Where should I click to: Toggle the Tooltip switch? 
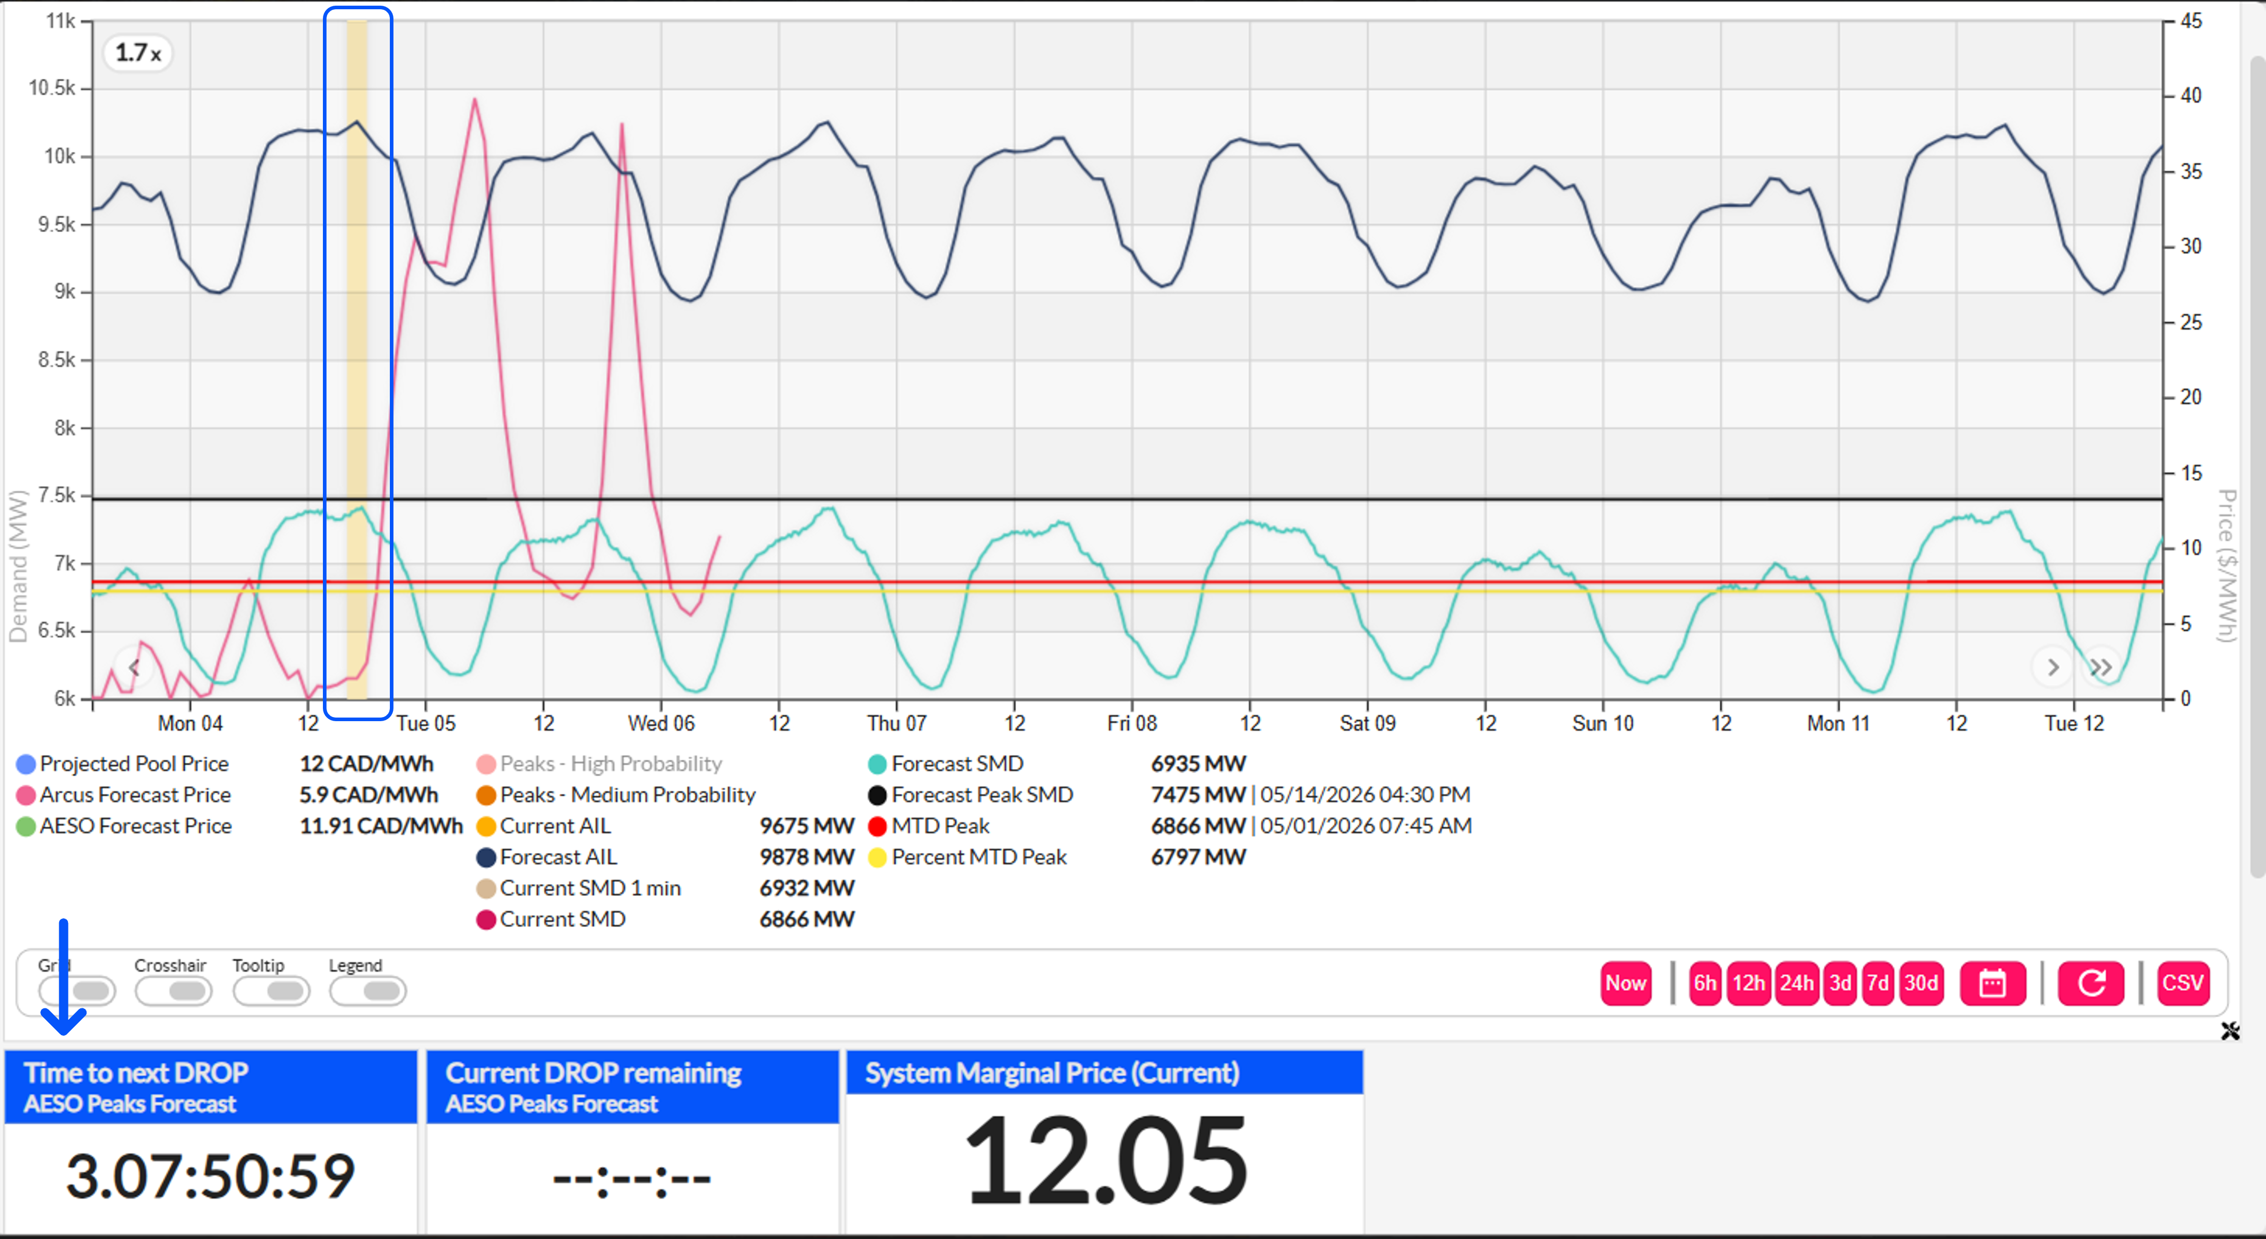(271, 991)
